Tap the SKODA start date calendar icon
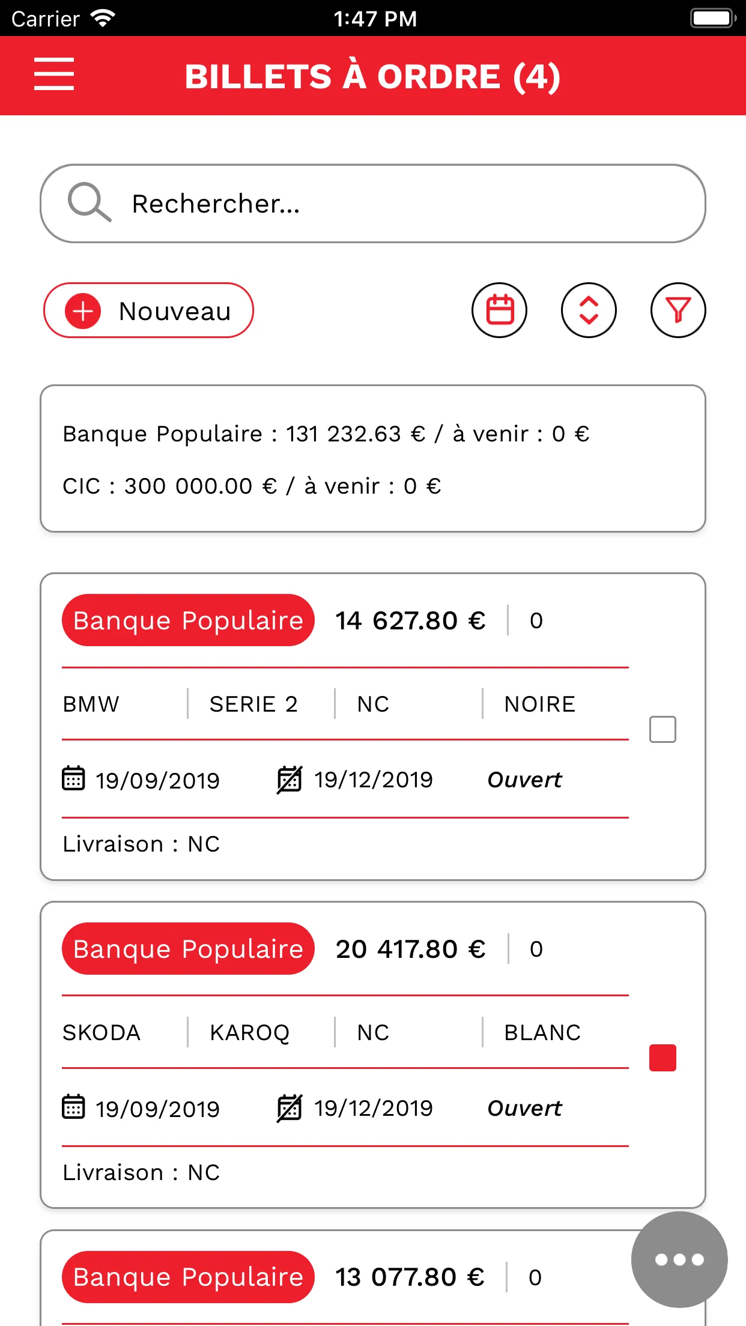 tap(74, 1107)
